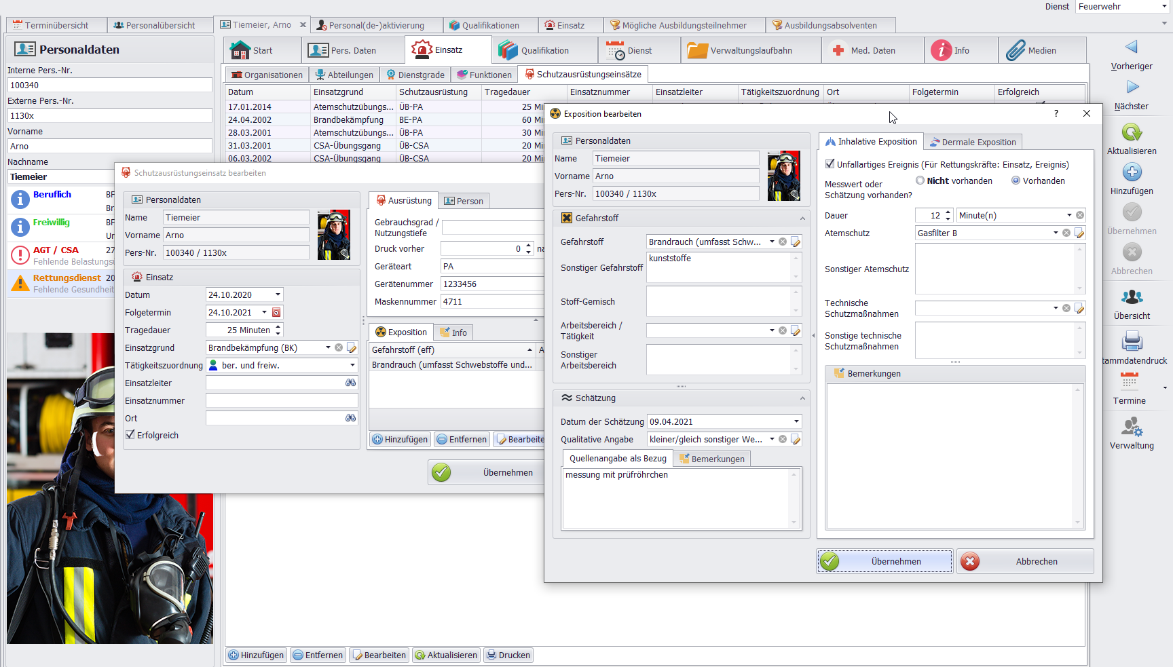Expand the Minute(n) unit dropdown
This screenshot has width=1173, height=667.
[1069, 216]
